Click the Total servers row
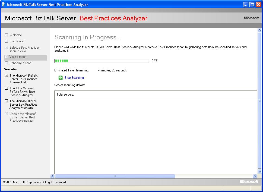The height and width of the screenshot is (192, 263). point(156,95)
